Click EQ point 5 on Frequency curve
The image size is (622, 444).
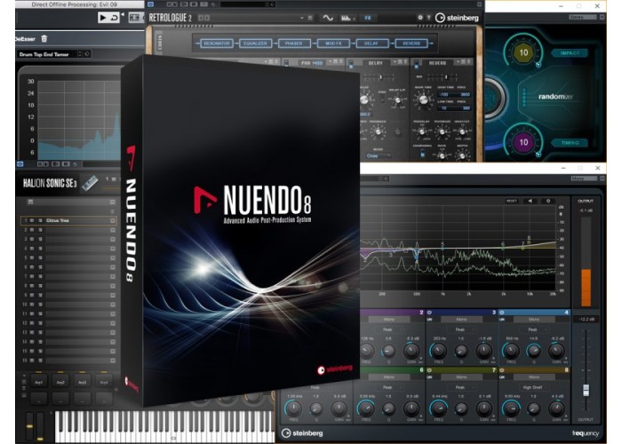click(x=443, y=248)
